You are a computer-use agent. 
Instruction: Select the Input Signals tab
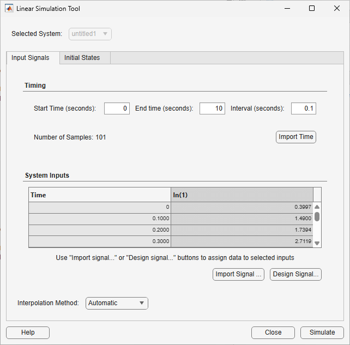click(x=31, y=58)
